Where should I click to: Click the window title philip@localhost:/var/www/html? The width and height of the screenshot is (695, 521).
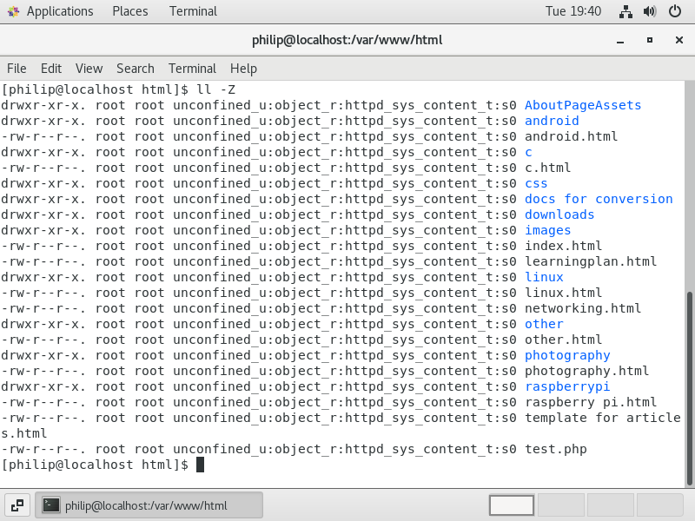pos(347,40)
